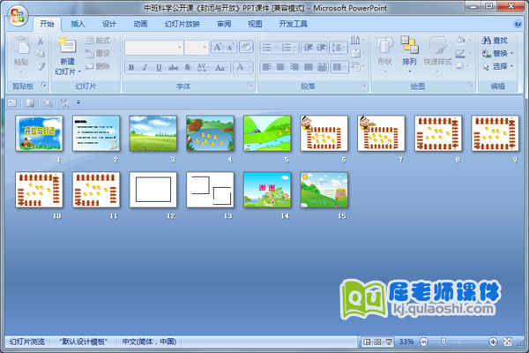Switch to the Review tab
The width and height of the screenshot is (529, 353).
[x=224, y=24]
